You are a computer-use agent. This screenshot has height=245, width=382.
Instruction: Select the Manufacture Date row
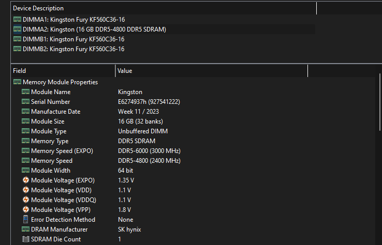pyautogui.click(x=55, y=112)
